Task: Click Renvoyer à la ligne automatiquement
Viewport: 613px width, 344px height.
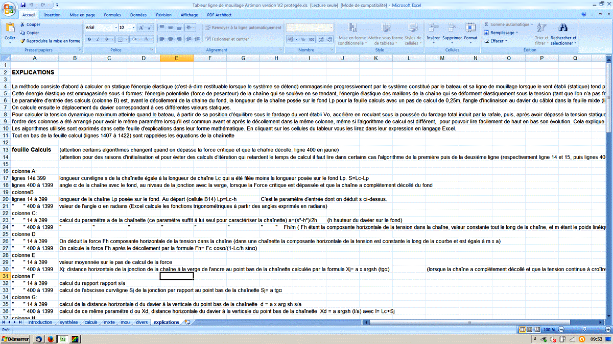Action: [x=243, y=28]
